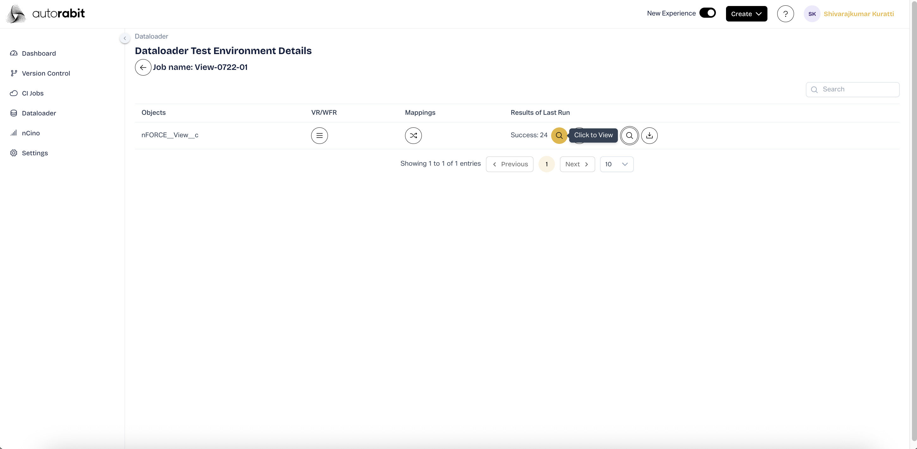Open the Mappings shuffle icon
This screenshot has width=917, height=449.
click(x=413, y=135)
